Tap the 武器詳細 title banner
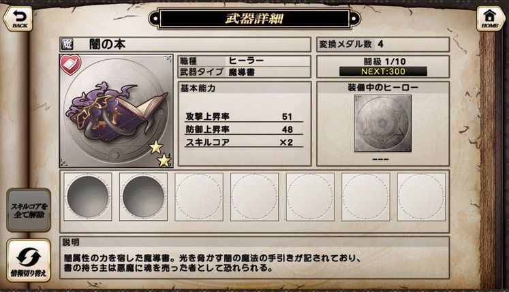This screenshot has width=509, height=292. point(255,18)
